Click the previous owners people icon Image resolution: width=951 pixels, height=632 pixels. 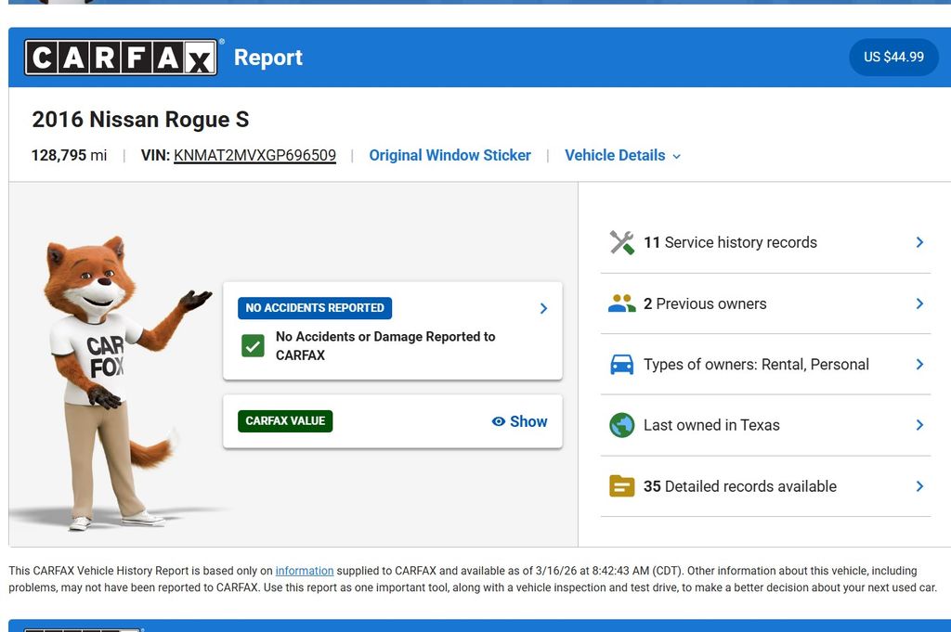[621, 303]
